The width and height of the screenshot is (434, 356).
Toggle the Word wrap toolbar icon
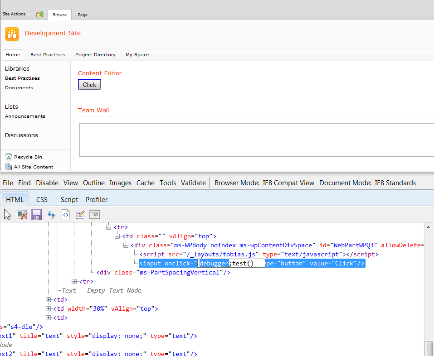(94, 215)
